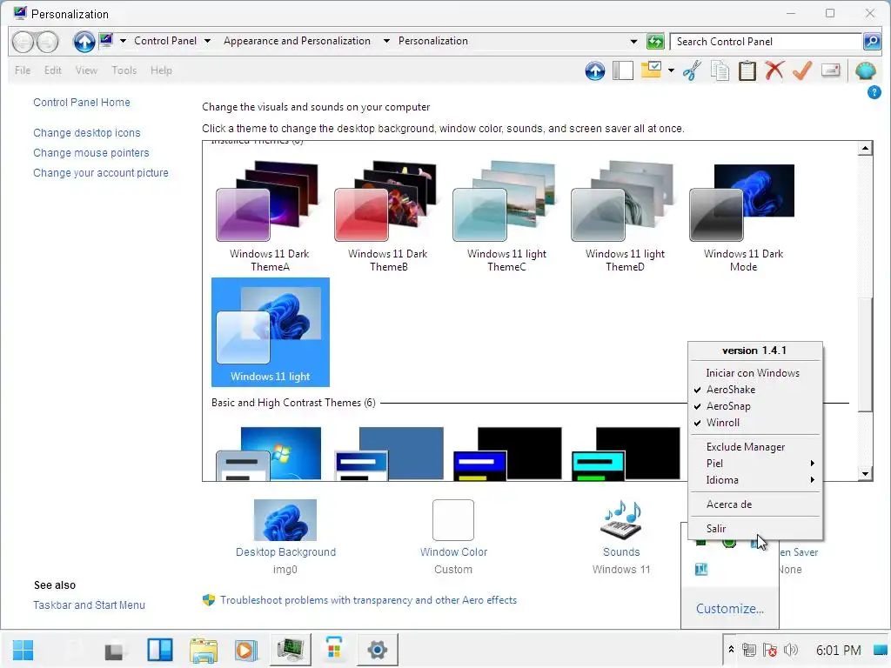
Task: Click the blue Up arrow on the right toolbar
Action: 595,71
